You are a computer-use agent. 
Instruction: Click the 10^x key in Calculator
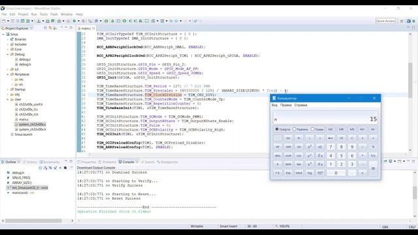(320, 173)
